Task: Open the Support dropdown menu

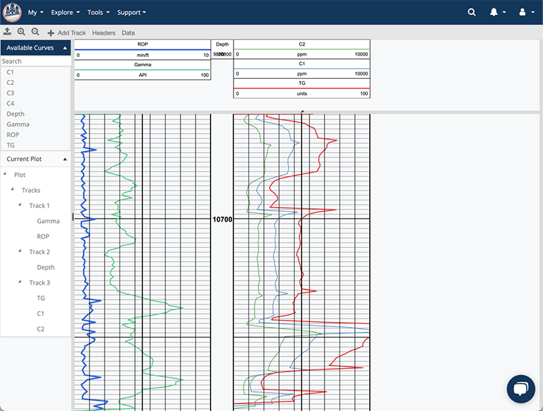Action: point(132,12)
